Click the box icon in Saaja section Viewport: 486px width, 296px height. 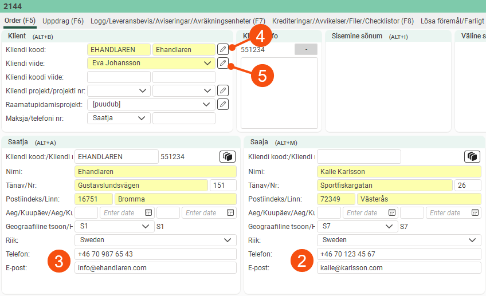tap(472, 157)
